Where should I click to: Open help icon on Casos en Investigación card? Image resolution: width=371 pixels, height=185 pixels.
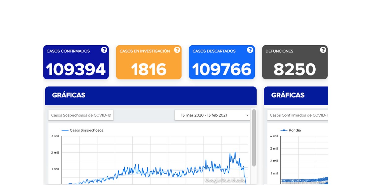click(x=177, y=50)
